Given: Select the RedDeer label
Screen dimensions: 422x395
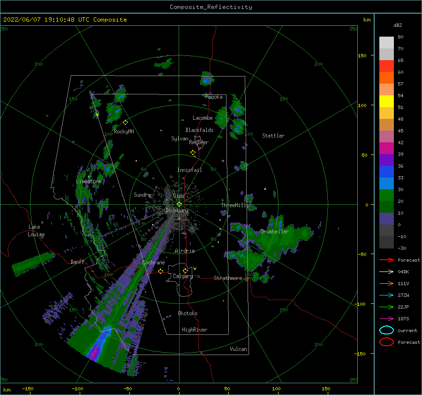Looking at the screenshot, I should pos(199,142).
